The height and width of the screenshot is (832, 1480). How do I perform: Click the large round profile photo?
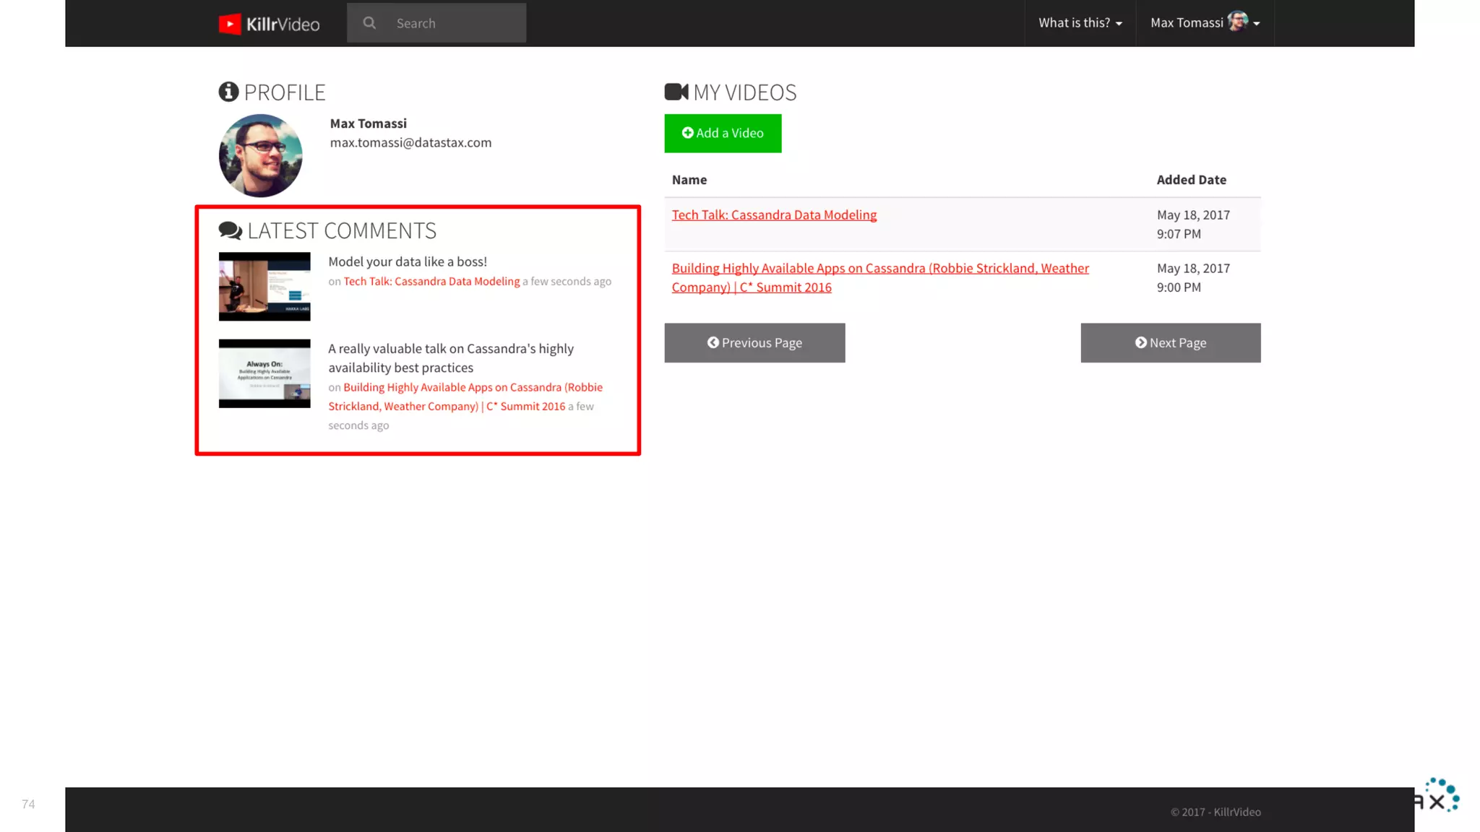pos(260,155)
